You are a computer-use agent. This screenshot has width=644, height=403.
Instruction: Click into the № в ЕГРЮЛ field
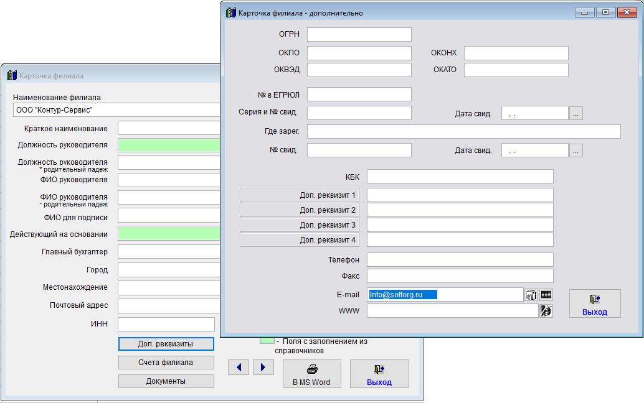359,95
